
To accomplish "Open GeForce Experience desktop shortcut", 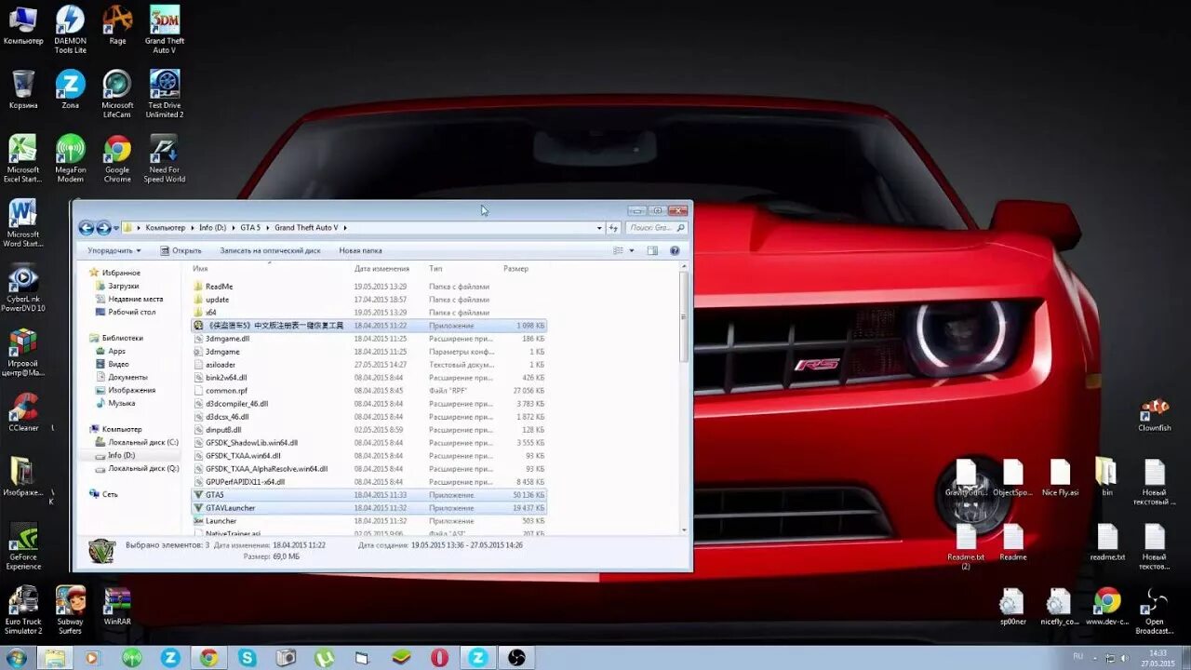I will [x=23, y=546].
